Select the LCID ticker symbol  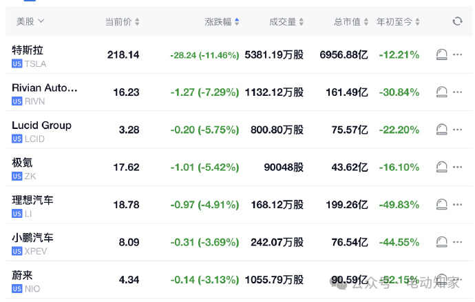pos(34,139)
